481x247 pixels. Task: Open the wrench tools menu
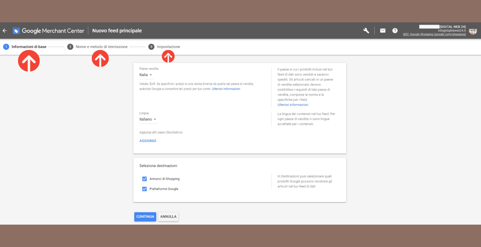point(366,31)
